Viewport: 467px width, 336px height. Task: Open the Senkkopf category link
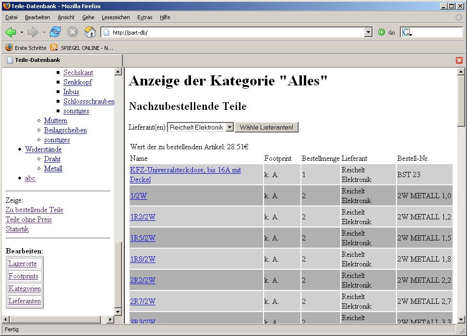[x=78, y=82]
